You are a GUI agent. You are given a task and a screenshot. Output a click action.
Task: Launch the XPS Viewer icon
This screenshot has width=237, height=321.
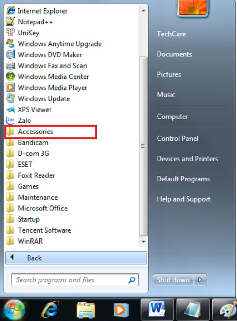11,110
